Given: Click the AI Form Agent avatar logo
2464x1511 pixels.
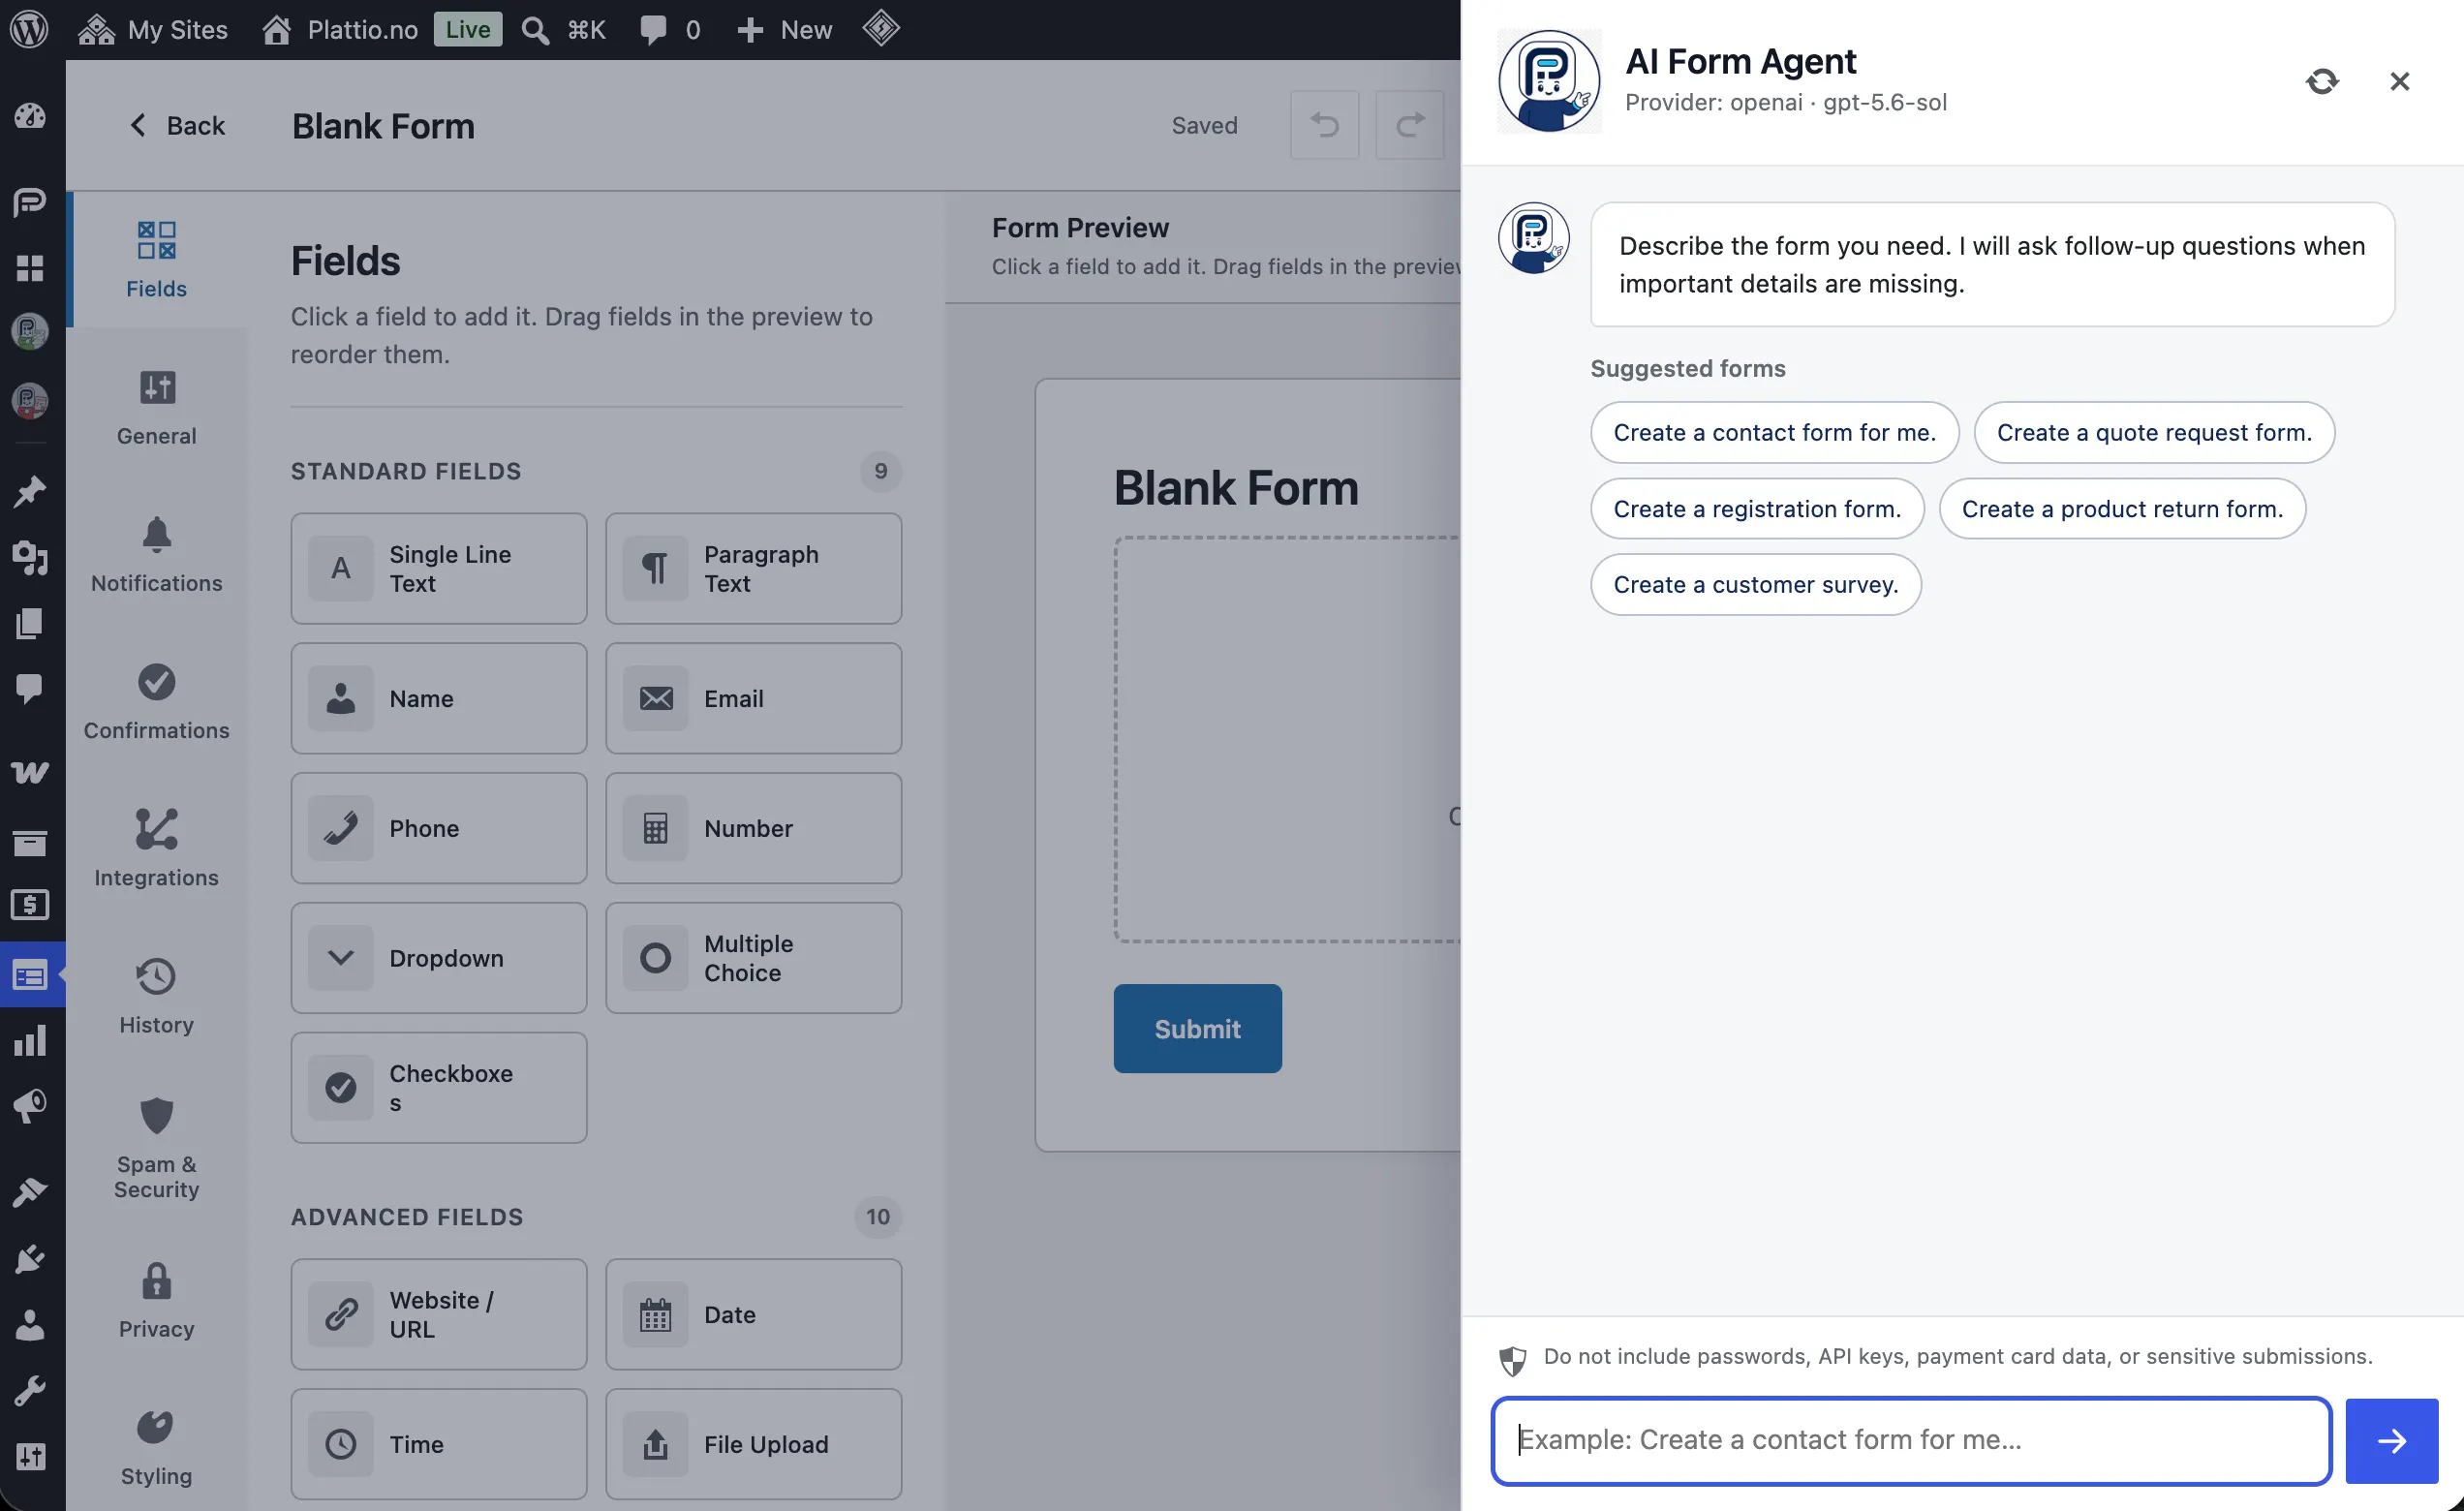Looking at the screenshot, I should tap(1548, 81).
